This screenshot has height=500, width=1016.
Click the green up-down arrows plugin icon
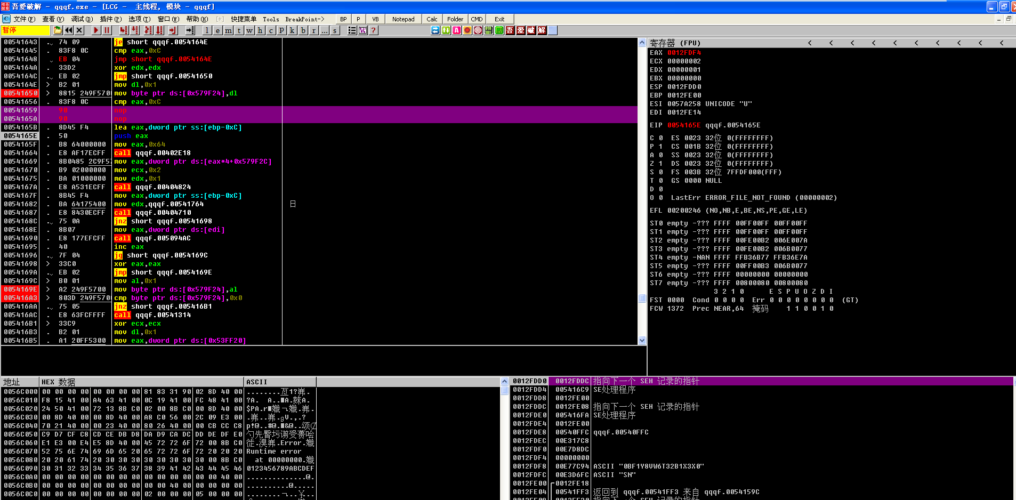point(446,30)
